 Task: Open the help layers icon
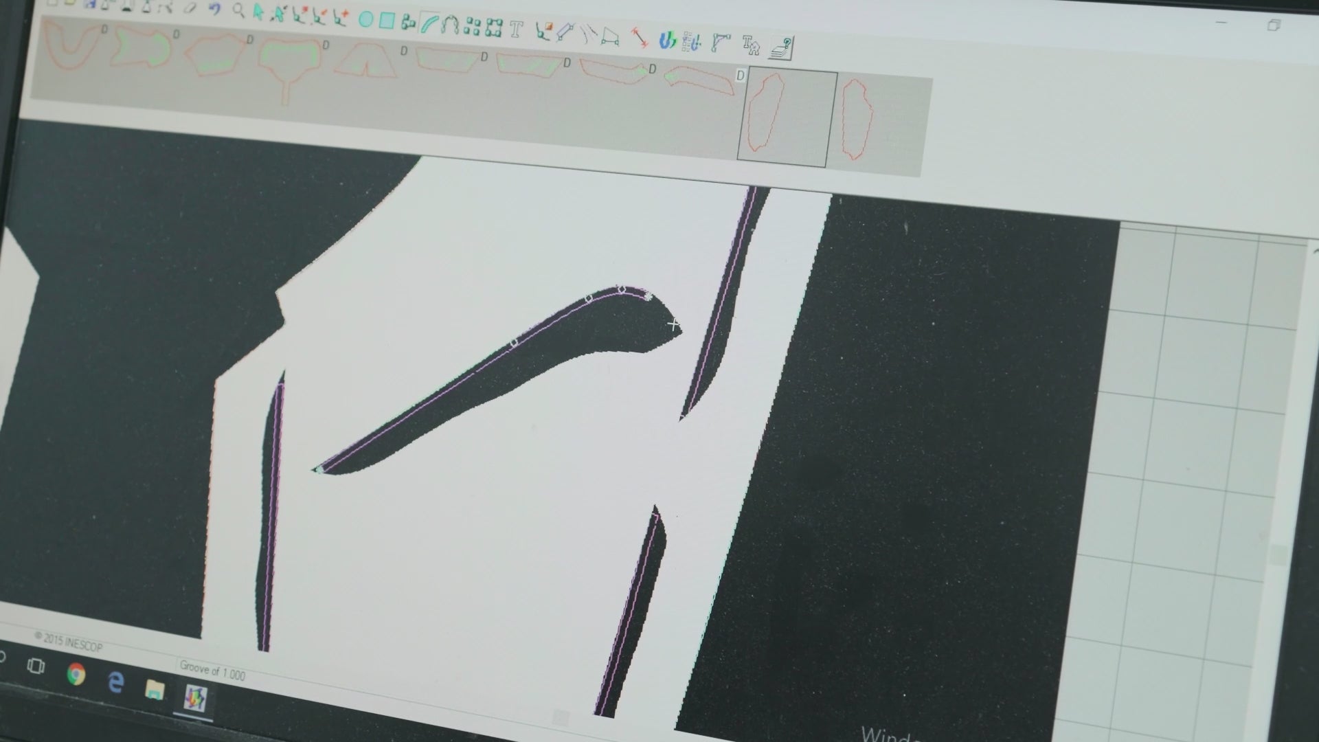[781, 47]
